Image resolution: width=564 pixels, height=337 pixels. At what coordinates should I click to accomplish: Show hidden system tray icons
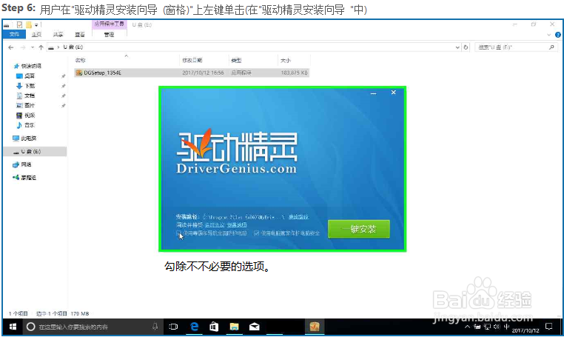[x=467, y=327]
